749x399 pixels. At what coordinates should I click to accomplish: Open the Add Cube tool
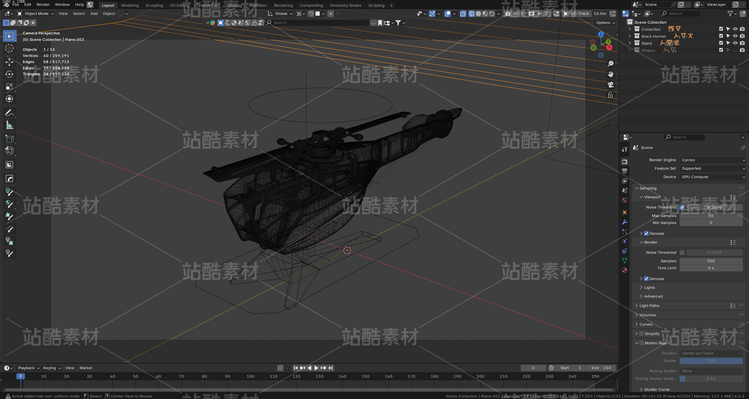point(9,138)
